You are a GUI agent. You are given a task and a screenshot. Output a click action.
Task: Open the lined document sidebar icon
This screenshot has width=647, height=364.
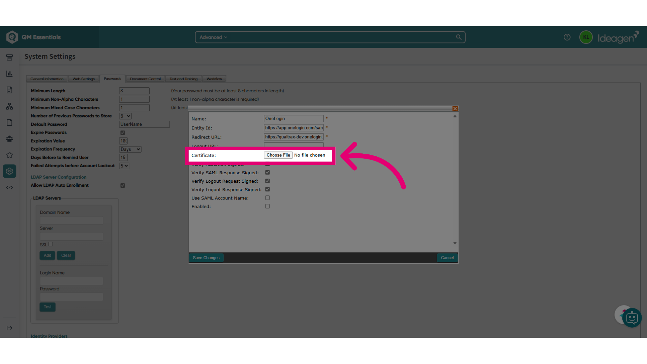pyautogui.click(x=9, y=90)
